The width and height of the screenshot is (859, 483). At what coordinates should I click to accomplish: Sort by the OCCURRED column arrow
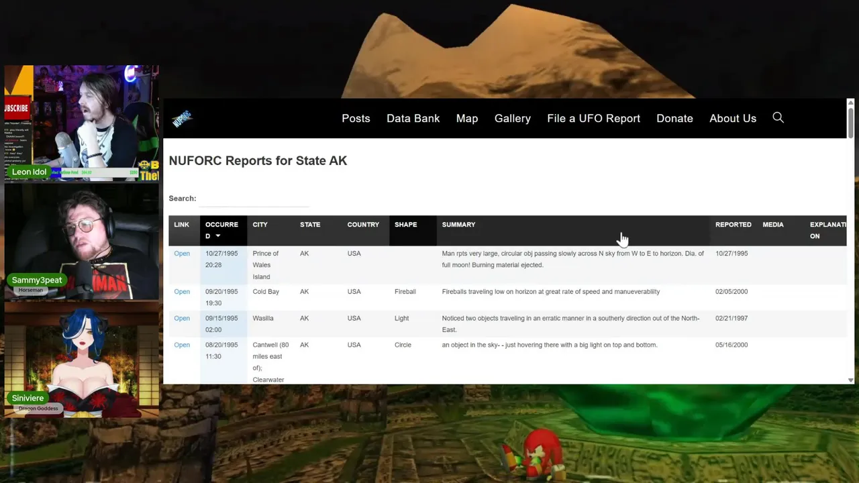click(217, 236)
